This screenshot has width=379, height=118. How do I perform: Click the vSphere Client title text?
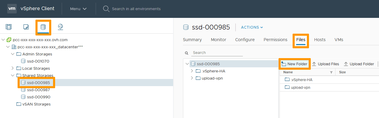(38, 8)
